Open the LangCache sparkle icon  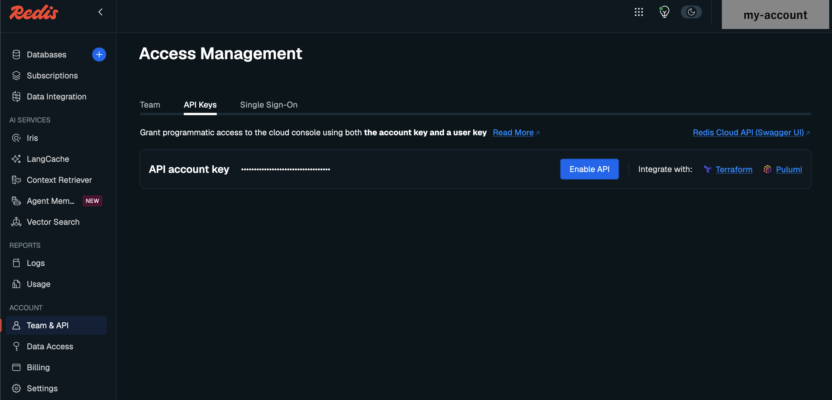point(16,159)
